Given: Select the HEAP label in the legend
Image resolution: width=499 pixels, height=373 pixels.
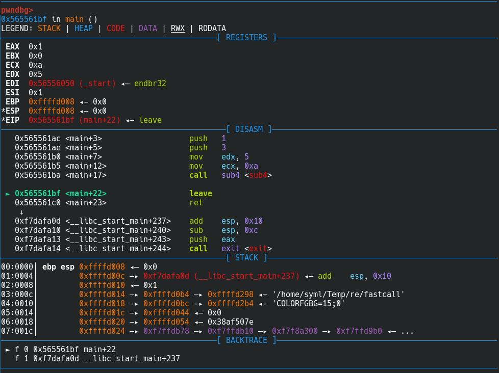Looking at the screenshot, I should 84,29.
